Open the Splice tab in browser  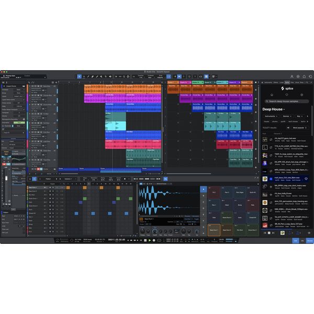click(x=287, y=82)
